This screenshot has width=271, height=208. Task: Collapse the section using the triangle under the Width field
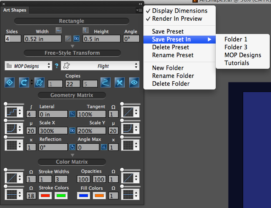coord(72,46)
